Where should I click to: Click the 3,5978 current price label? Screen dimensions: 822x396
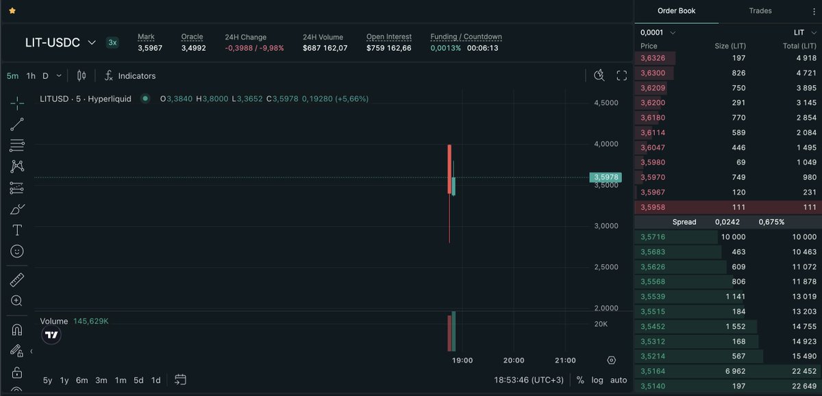pos(606,177)
